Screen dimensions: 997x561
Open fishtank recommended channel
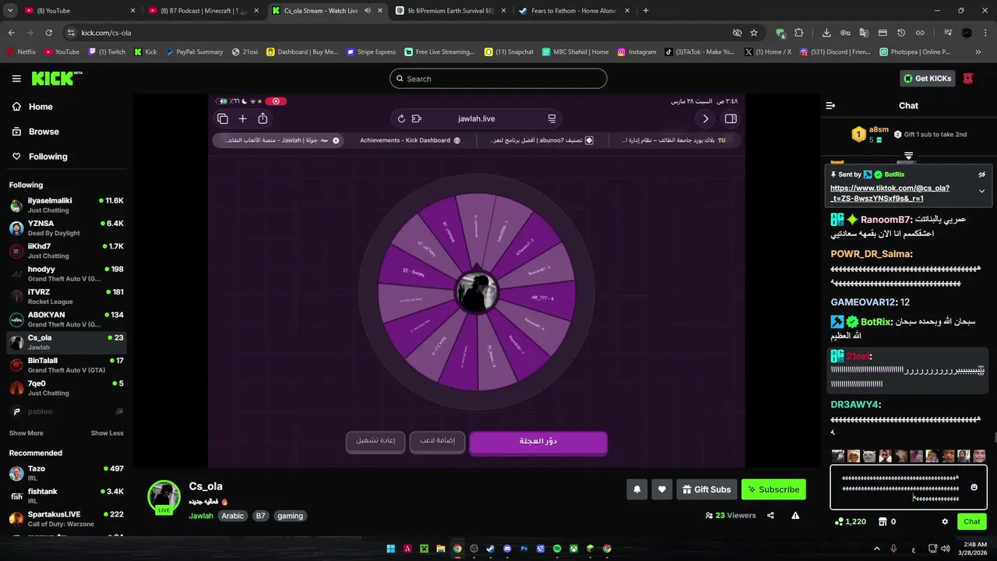(66, 496)
